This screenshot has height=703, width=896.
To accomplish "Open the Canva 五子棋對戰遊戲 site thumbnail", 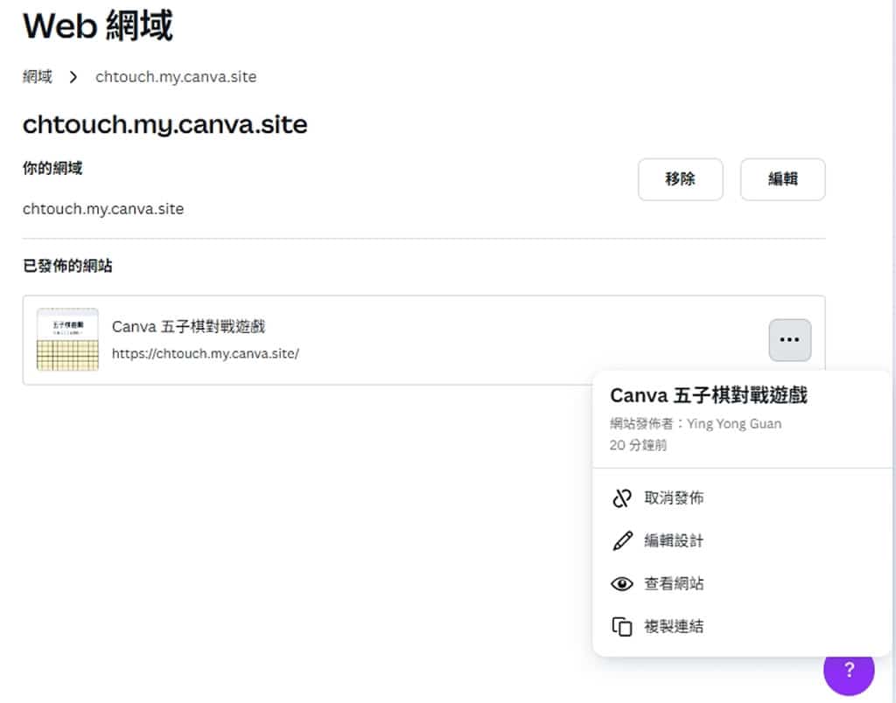I will (x=67, y=340).
